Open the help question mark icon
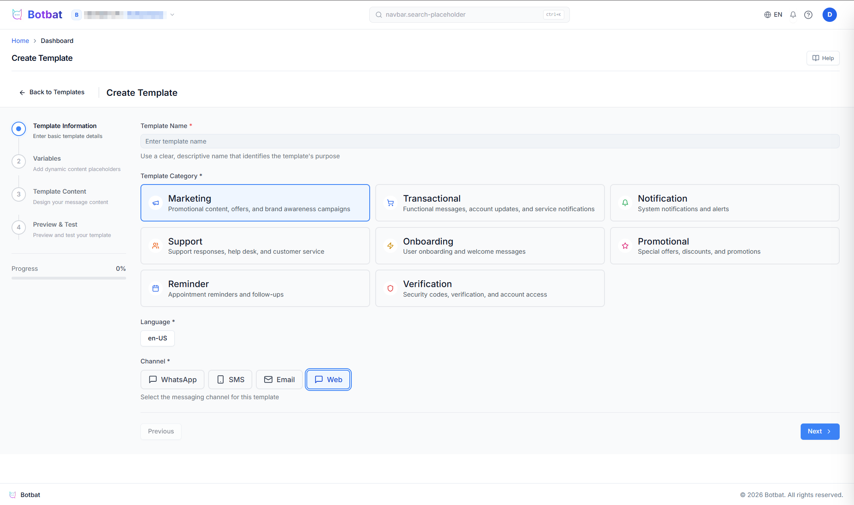The width and height of the screenshot is (854, 505). [x=808, y=15]
